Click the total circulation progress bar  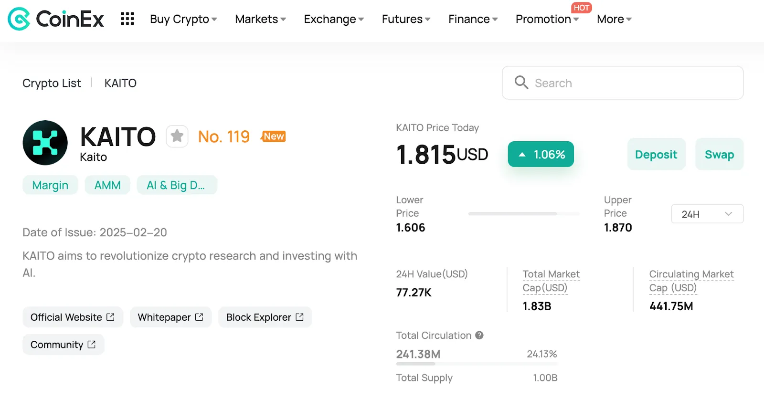tap(477, 364)
